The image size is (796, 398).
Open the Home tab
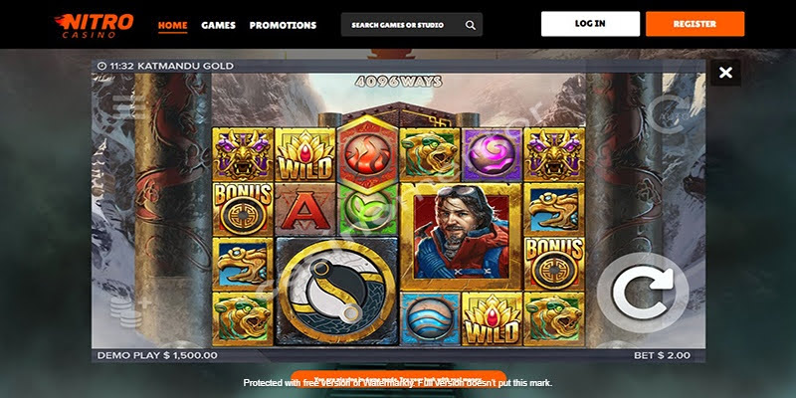tap(172, 25)
